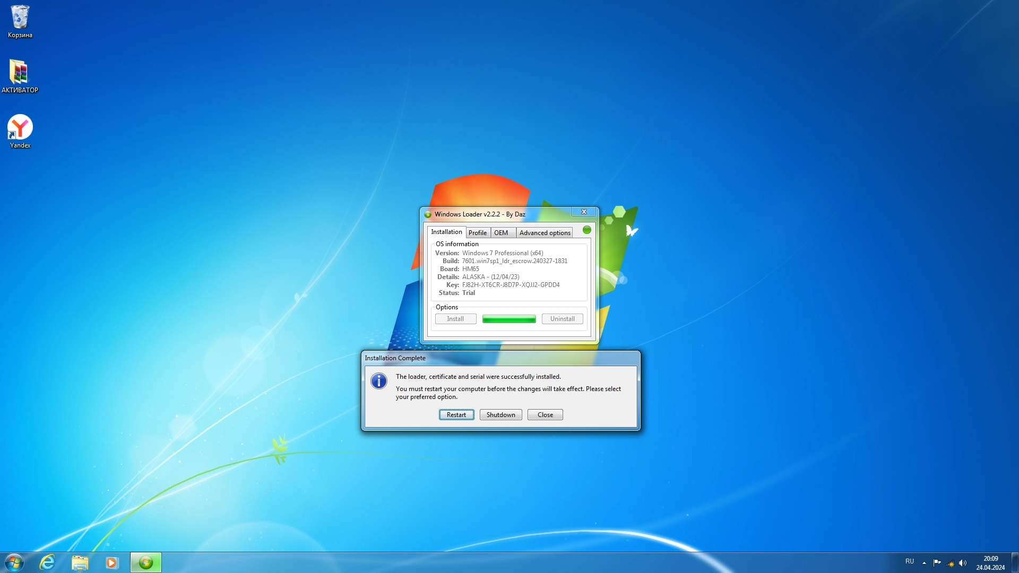Show hidden tray icons arrow

pos(924,562)
